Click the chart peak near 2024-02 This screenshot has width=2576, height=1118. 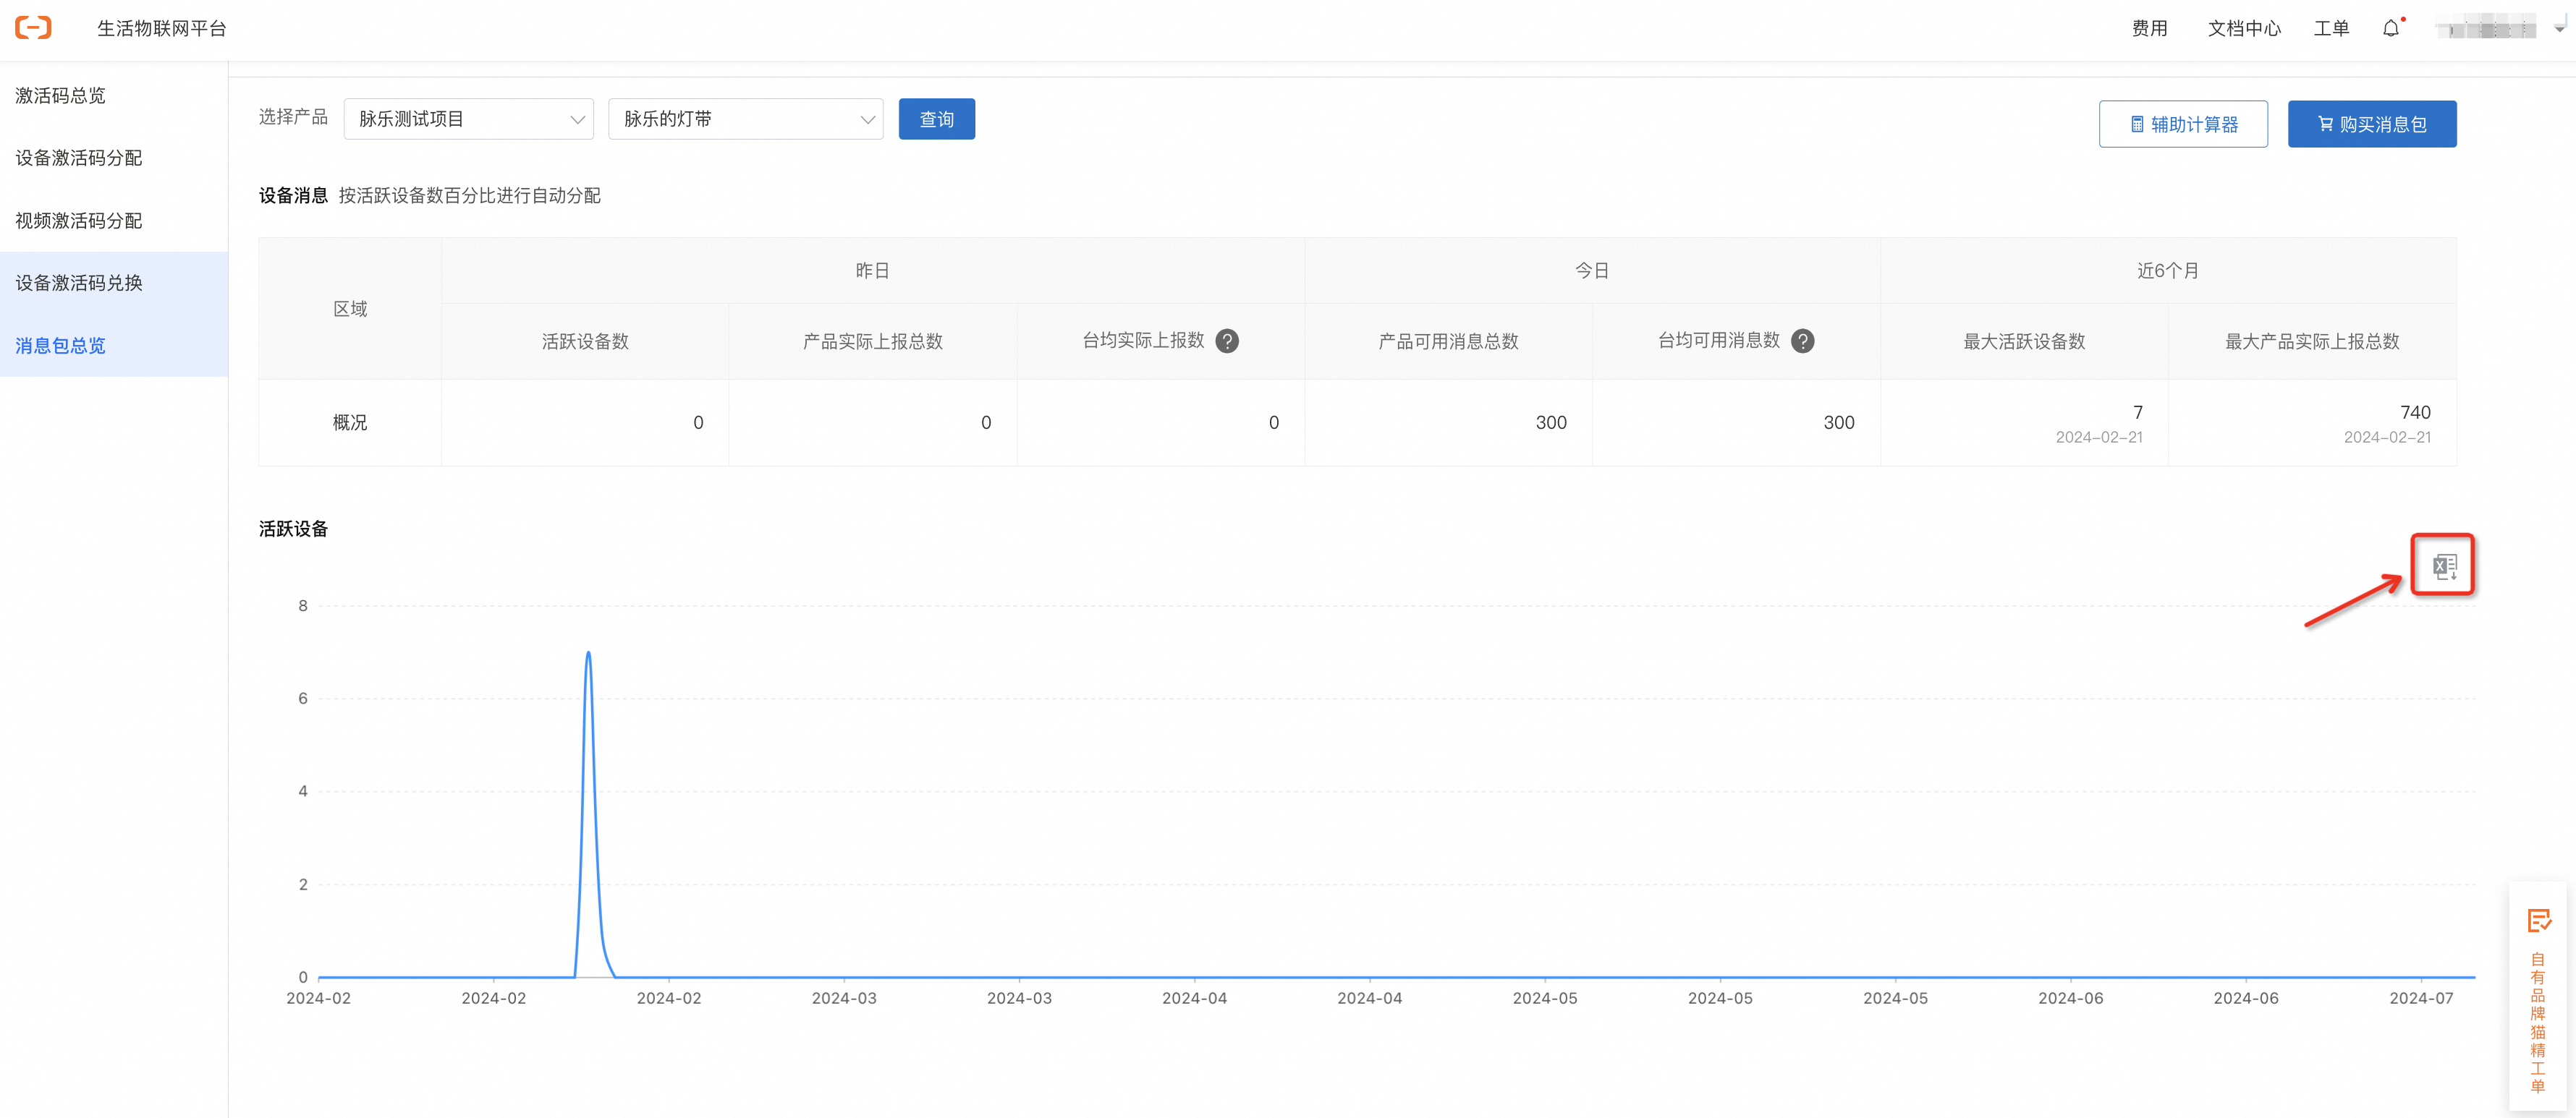(588, 654)
